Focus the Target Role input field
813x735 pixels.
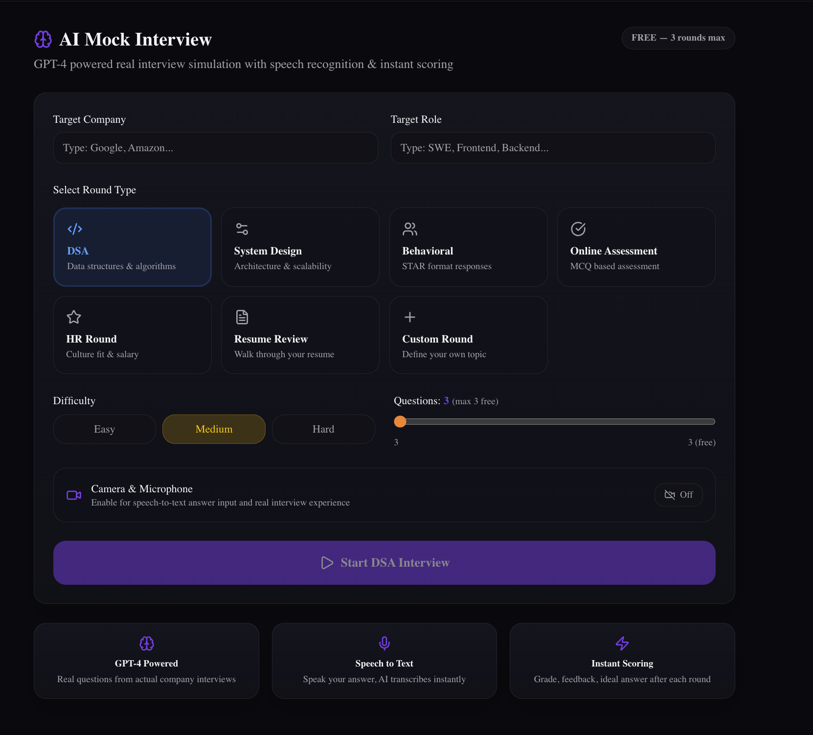(x=553, y=148)
